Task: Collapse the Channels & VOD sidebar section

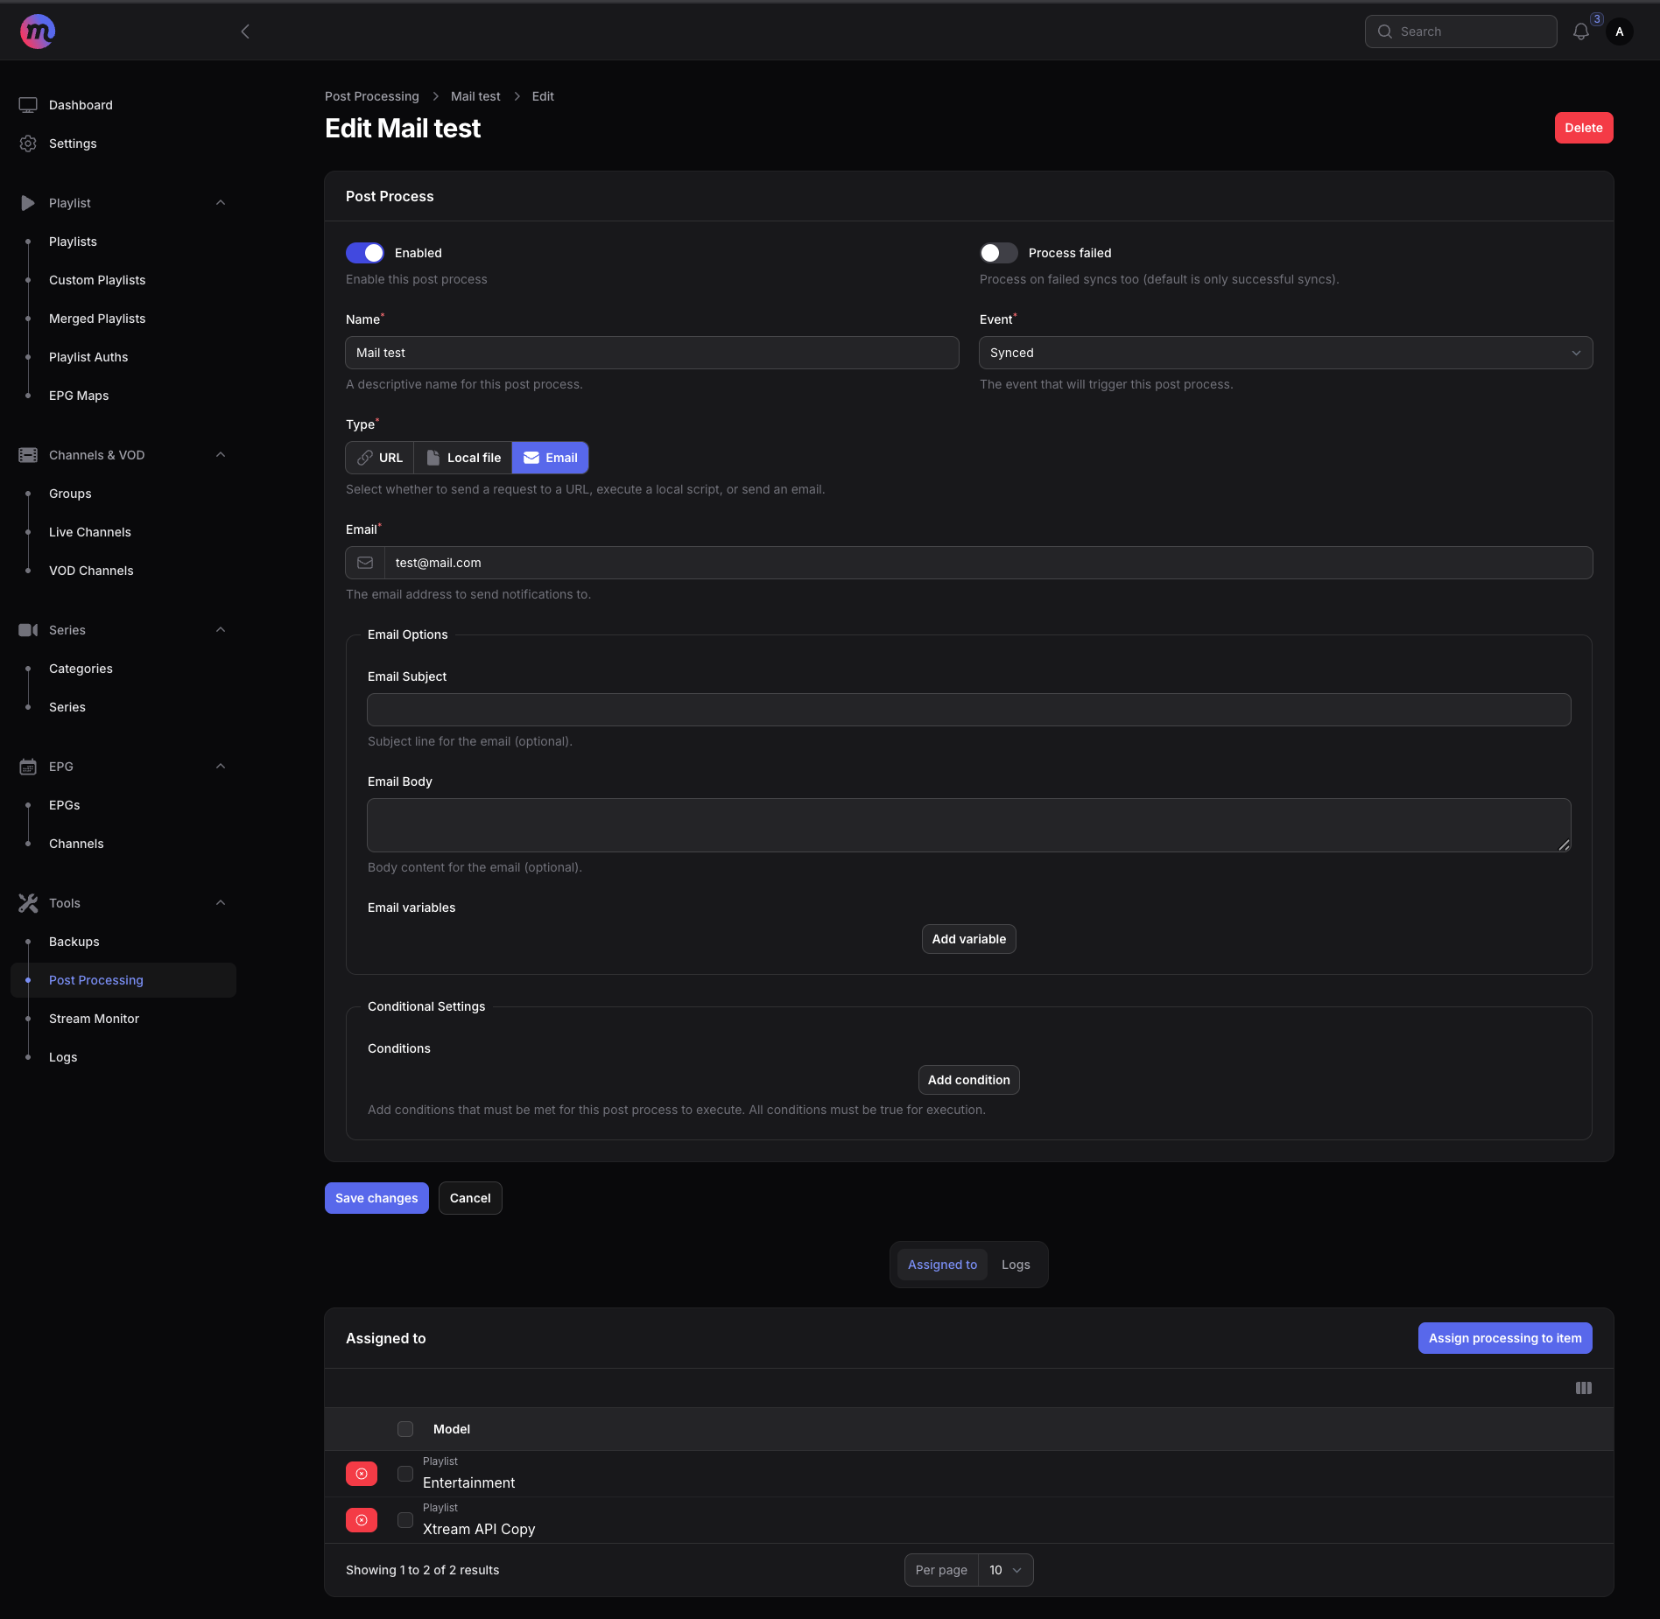Action: pos(221,455)
